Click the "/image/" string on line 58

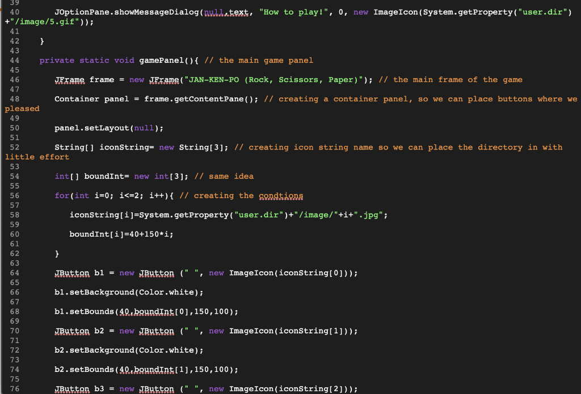(x=315, y=215)
